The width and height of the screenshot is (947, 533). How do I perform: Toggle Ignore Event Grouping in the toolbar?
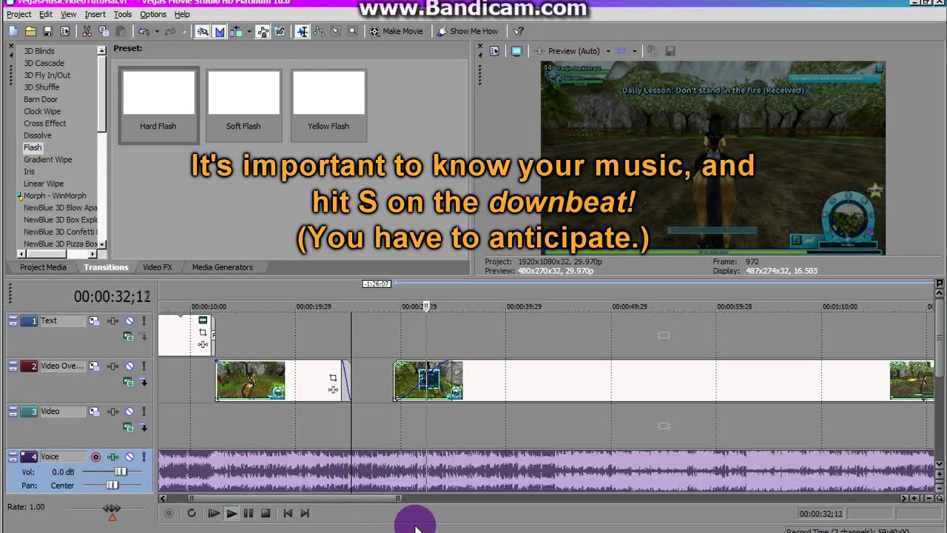[280, 31]
